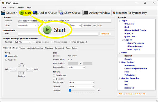Click the Add preset button
158x102 pixels.
coord(120,94)
